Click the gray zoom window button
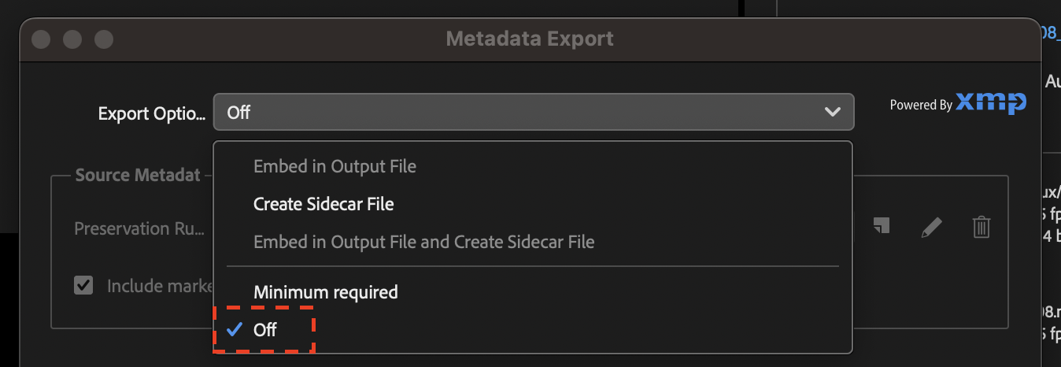The height and width of the screenshot is (367, 1061). click(104, 39)
